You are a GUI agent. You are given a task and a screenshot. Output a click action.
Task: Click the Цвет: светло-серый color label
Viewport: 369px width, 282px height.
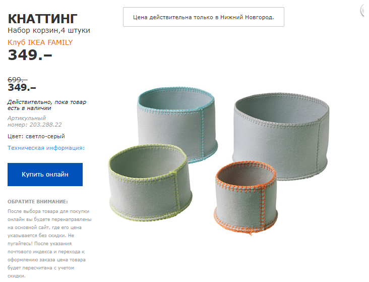click(36, 136)
